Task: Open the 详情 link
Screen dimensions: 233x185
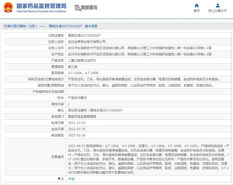Action: click(71, 179)
